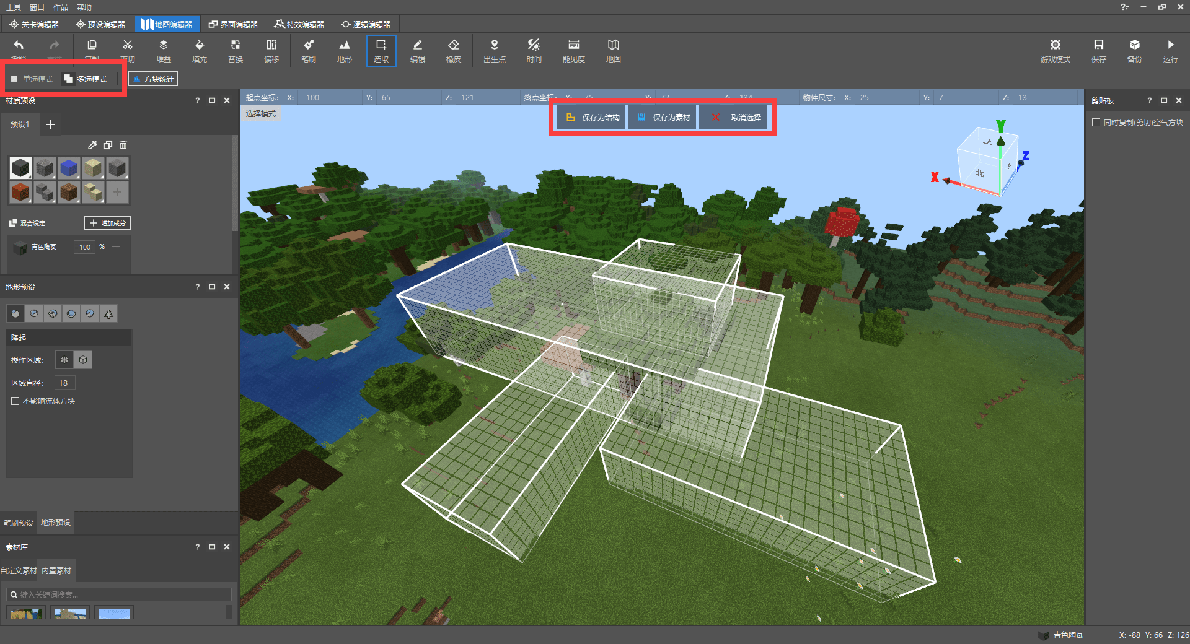Click 取消选择 button
Screen dimensions: 1190x644
[733, 118]
